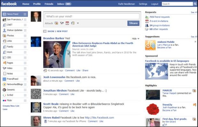This screenshot has width=198, height=127.
Task: Click the midomi Mobile logo
Action: pyautogui.click(x=150, y=45)
